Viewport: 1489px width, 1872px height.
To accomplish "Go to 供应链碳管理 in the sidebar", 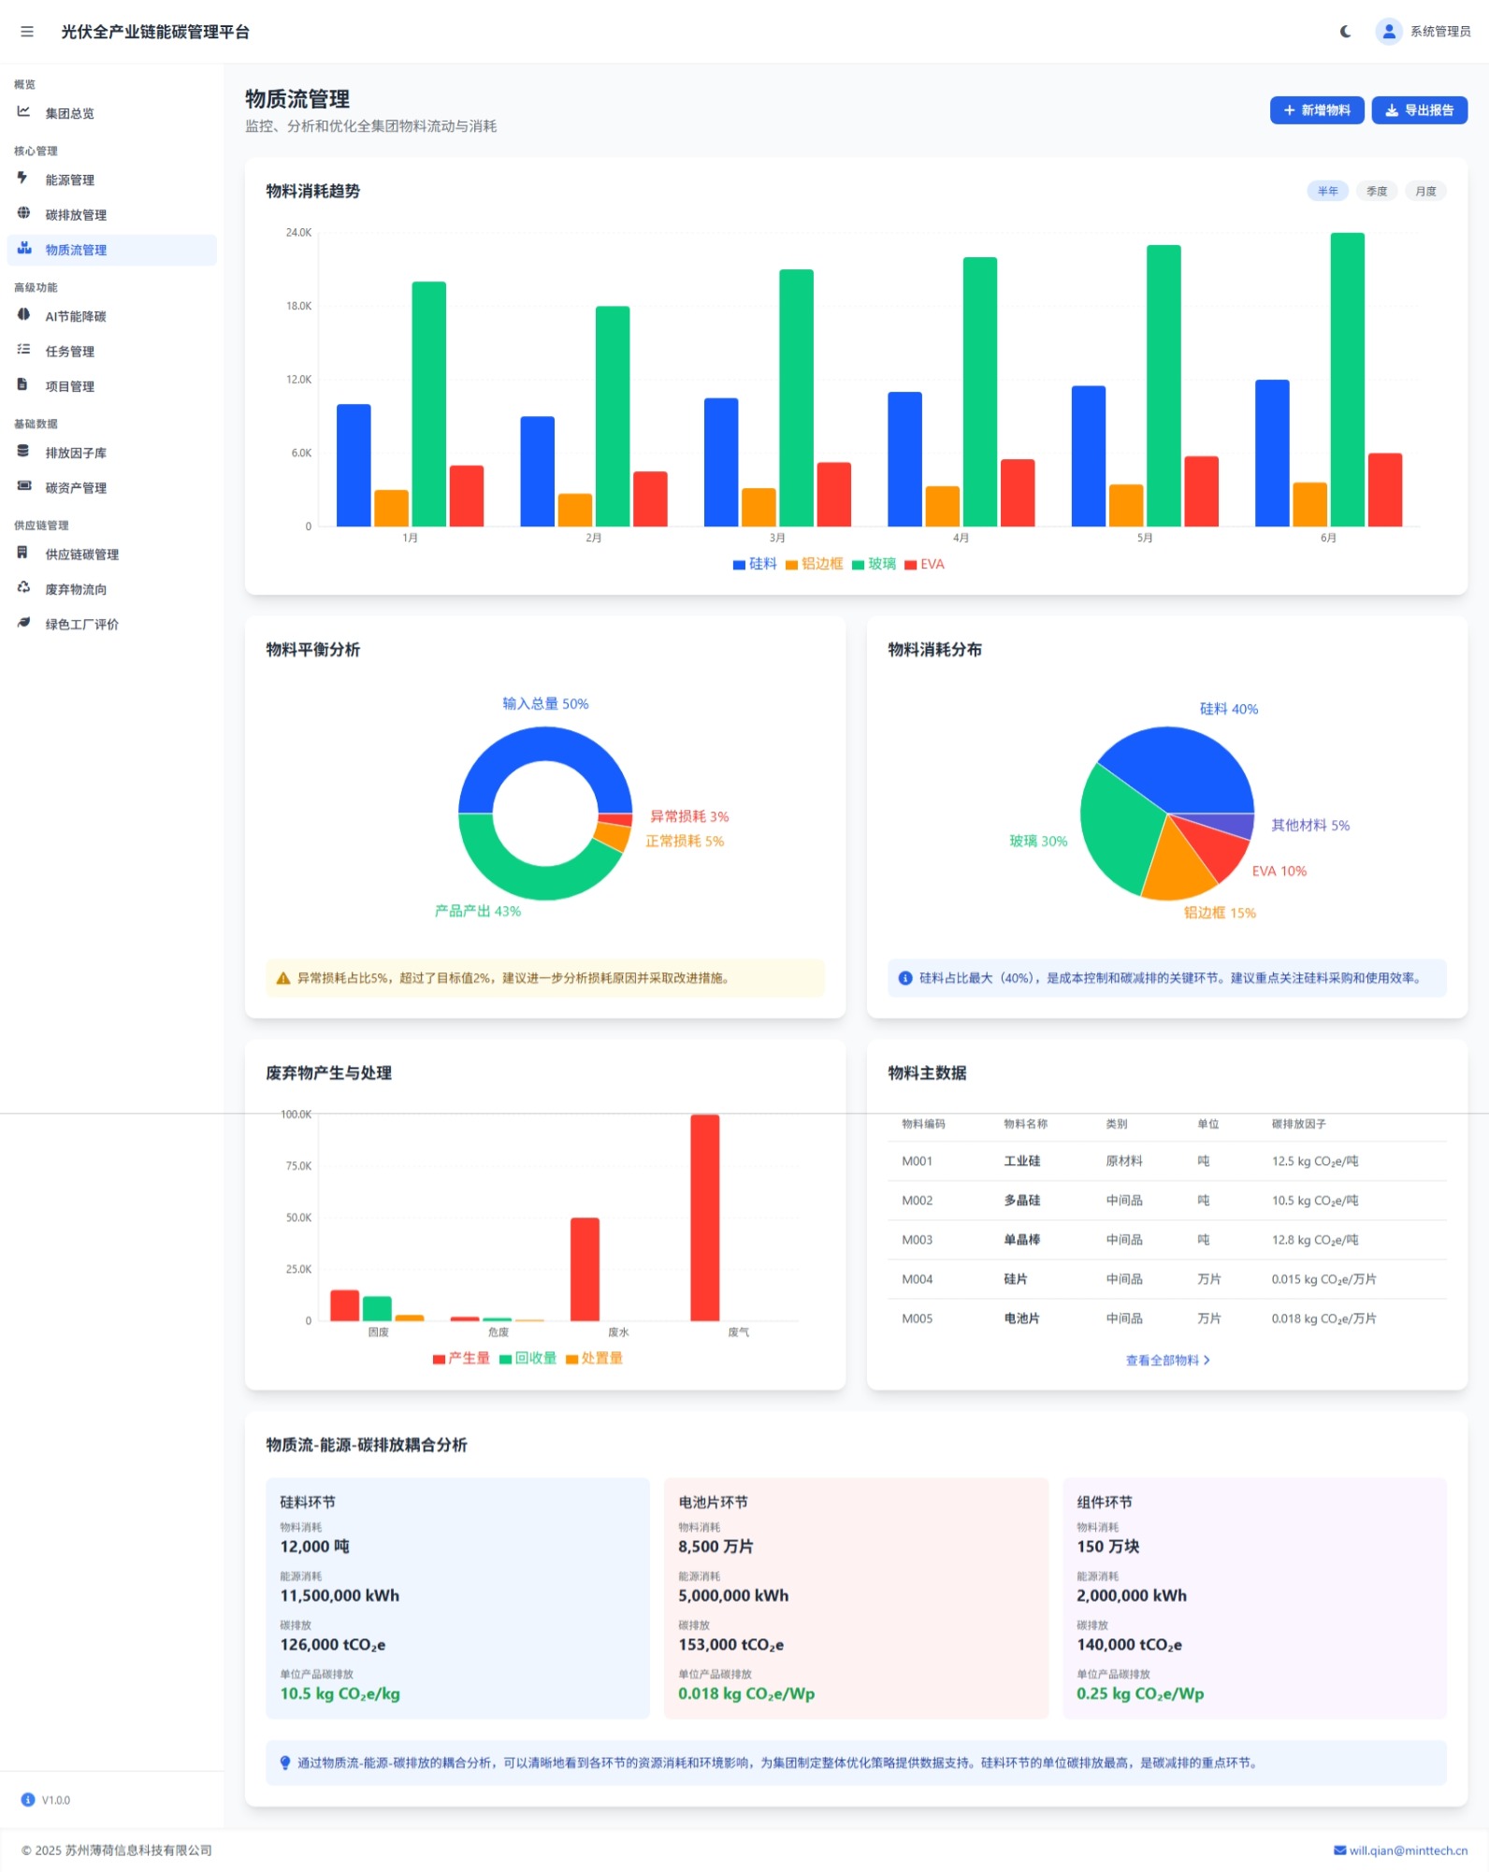I will tap(82, 554).
